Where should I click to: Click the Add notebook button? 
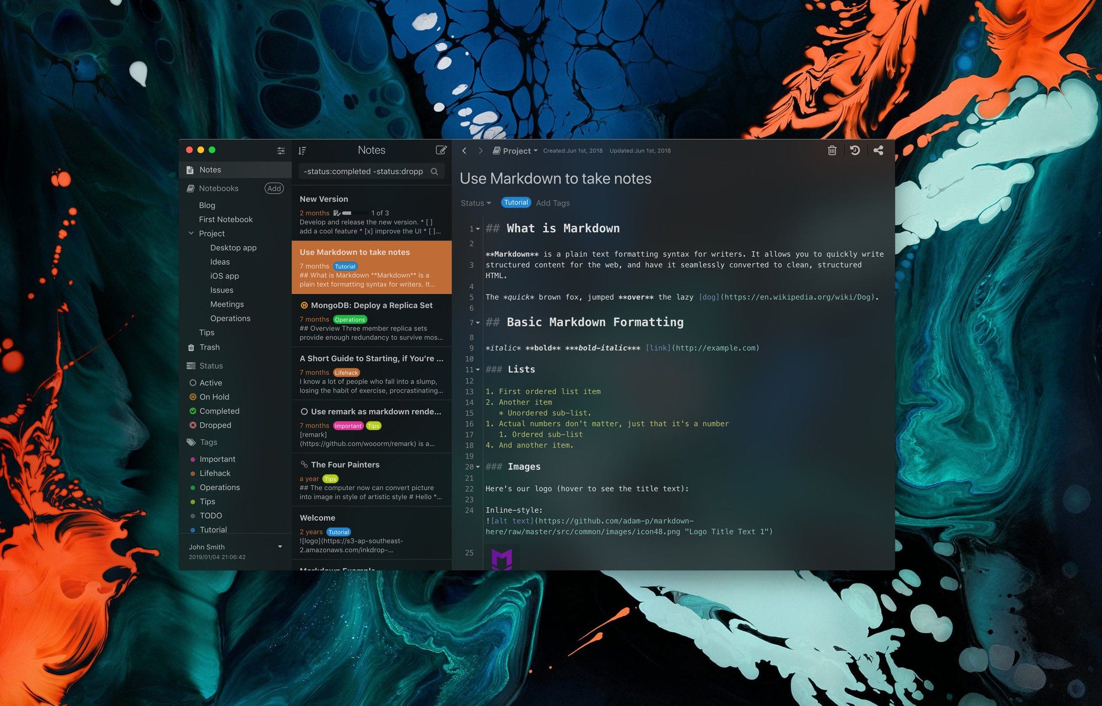point(274,188)
